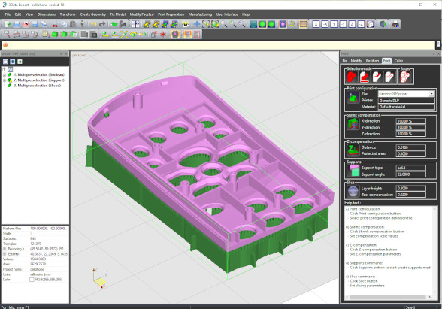Click the yellow crossed lines icon in second toolbar
The height and width of the screenshot is (309, 442).
coord(124,35)
